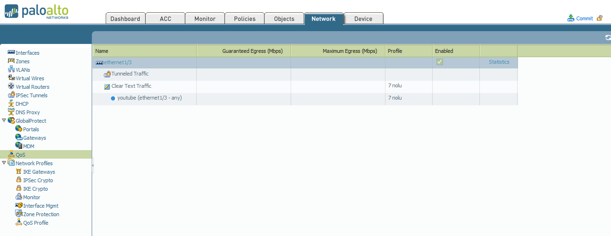Click the Zone Protection icon
Viewport: 611px width, 236px height.
[x=19, y=214]
